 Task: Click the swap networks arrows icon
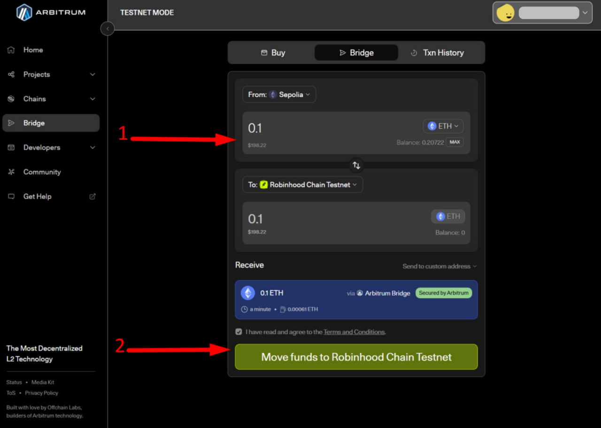356,165
